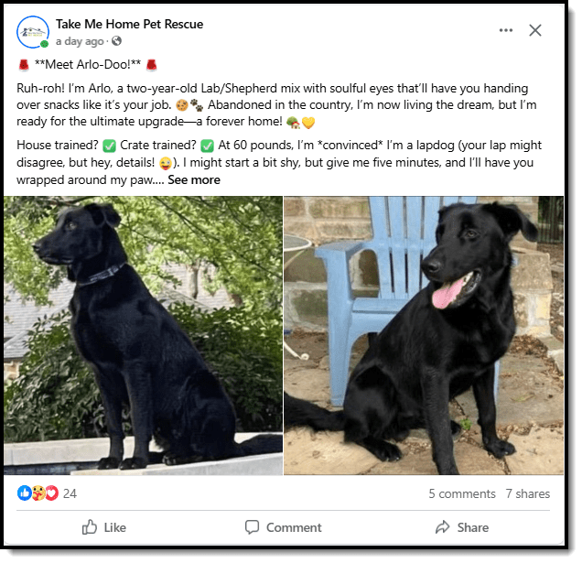Open the Take Me Home Pet Rescue page name
This screenshot has height=563, width=582.
click(130, 24)
